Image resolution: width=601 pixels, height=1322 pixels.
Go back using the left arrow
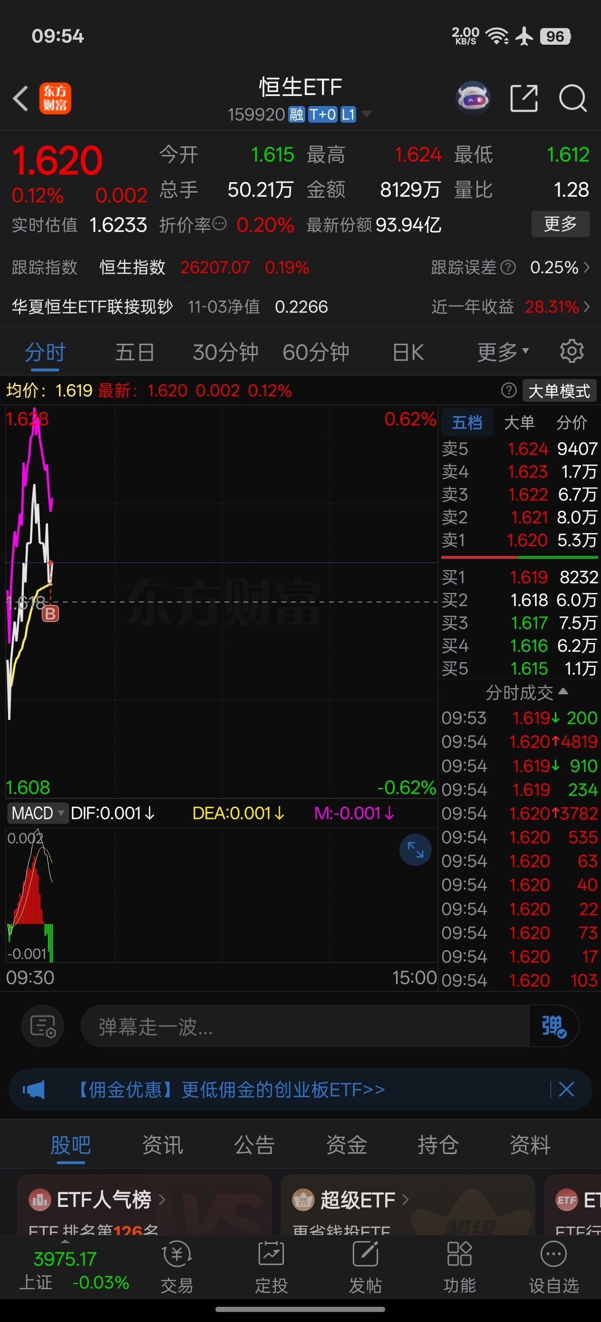click(20, 98)
